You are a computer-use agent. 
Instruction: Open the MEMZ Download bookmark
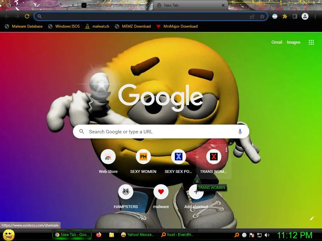point(133,26)
